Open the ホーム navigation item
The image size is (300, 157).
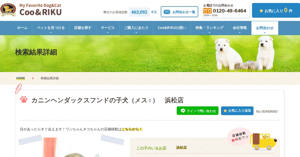tap(22, 28)
